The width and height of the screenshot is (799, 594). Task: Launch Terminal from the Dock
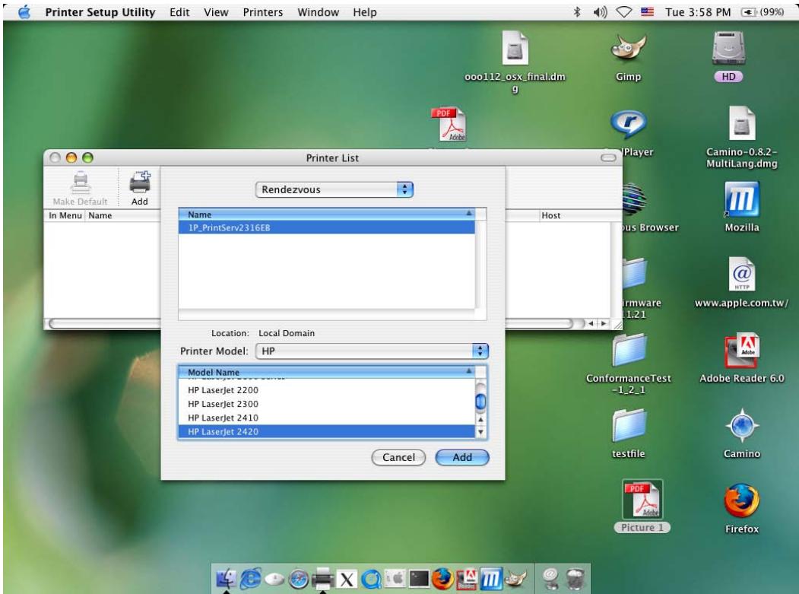pos(419,579)
